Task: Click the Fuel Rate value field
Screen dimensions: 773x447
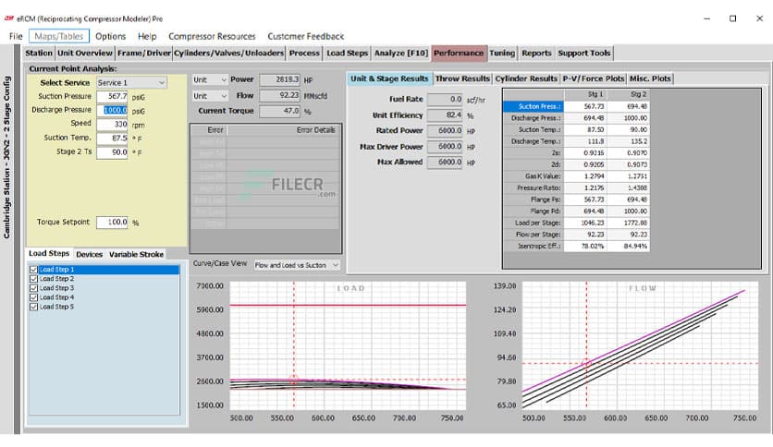Action: click(x=445, y=100)
